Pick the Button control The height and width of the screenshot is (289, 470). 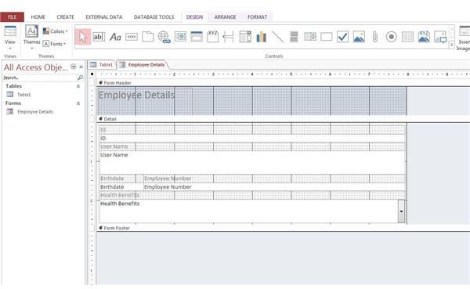pos(132,37)
